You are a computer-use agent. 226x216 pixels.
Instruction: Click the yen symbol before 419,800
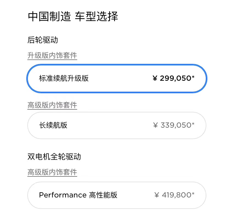coord(157,195)
